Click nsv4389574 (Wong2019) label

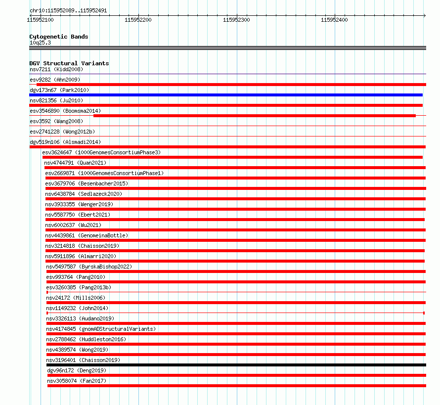pyautogui.click(x=77, y=350)
